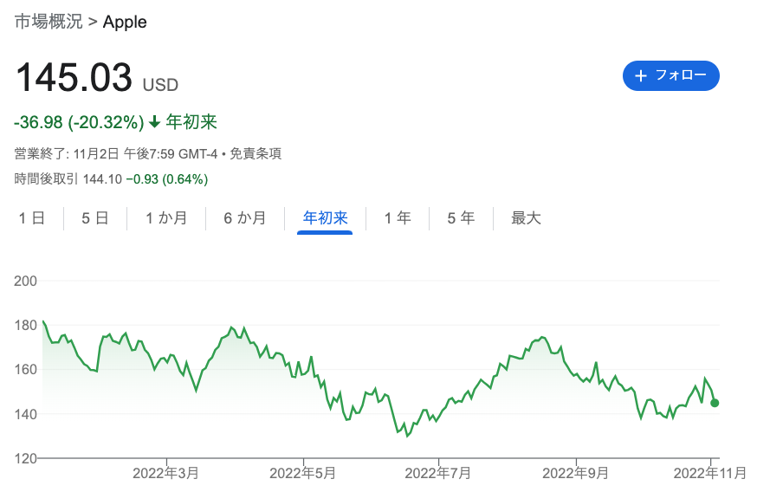Viewport: 757px width, 492px height.
Task: Click the after-hours change −0.93 (0.64%)
Action: point(167,179)
